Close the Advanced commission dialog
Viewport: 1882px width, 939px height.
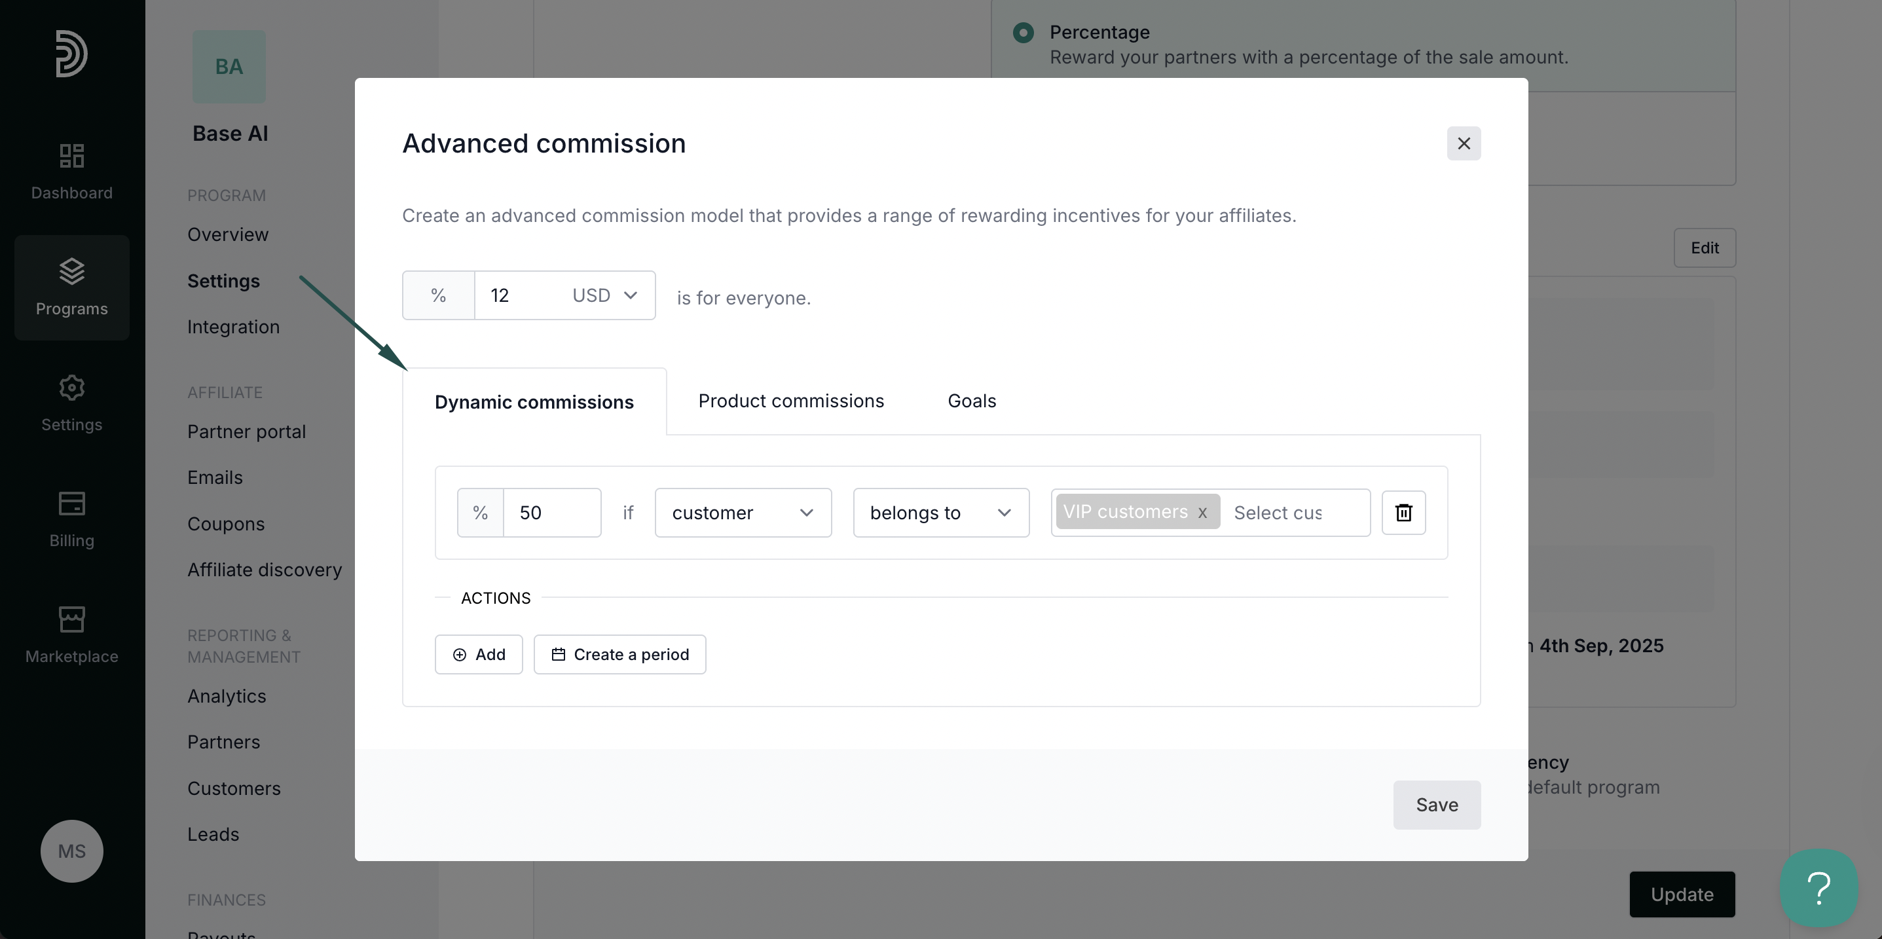(x=1464, y=143)
